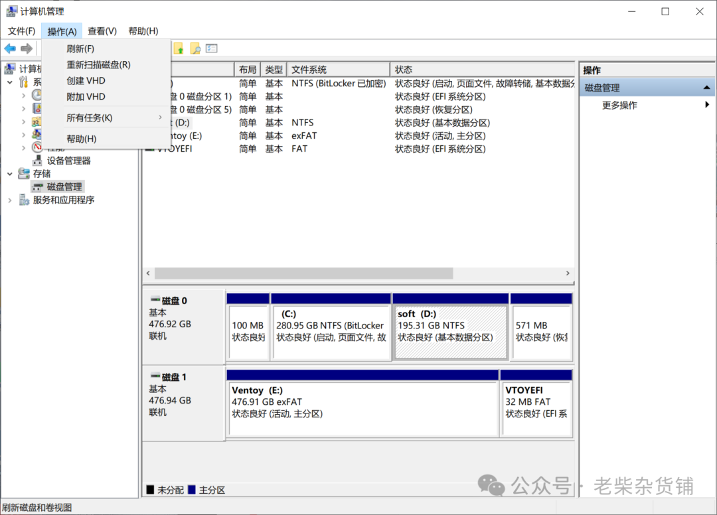Click the yellow page with green up-arrow icon

point(179,48)
